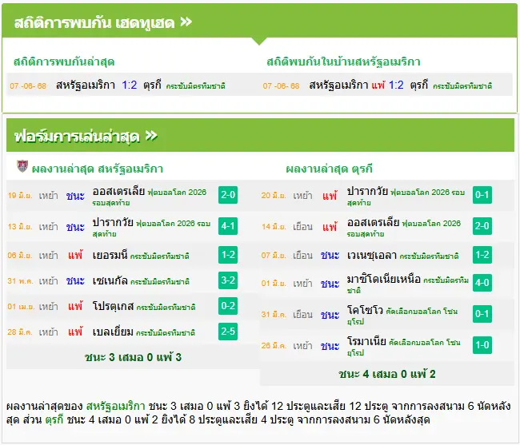Click the 1-2 score badge for เวเนซุเอลา

(x=482, y=255)
